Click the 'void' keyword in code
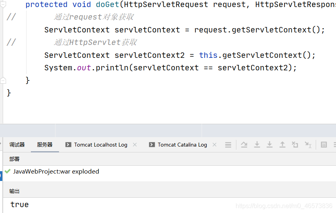Screen dimensions: 336x213 point(82,5)
